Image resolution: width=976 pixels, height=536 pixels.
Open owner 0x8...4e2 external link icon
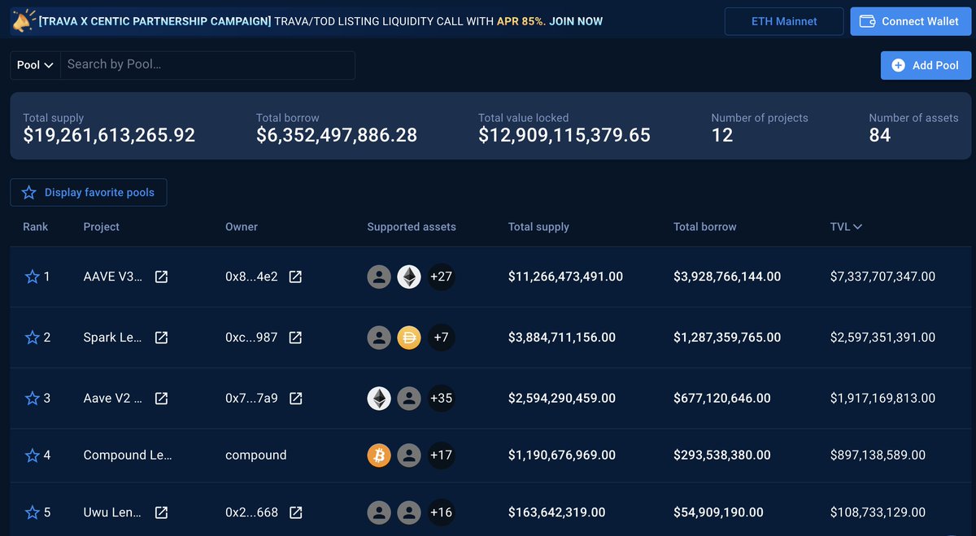(x=295, y=277)
